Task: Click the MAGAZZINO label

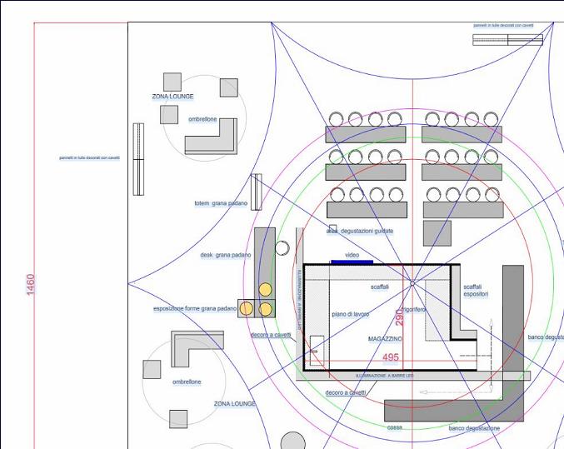Action: pos(385,340)
